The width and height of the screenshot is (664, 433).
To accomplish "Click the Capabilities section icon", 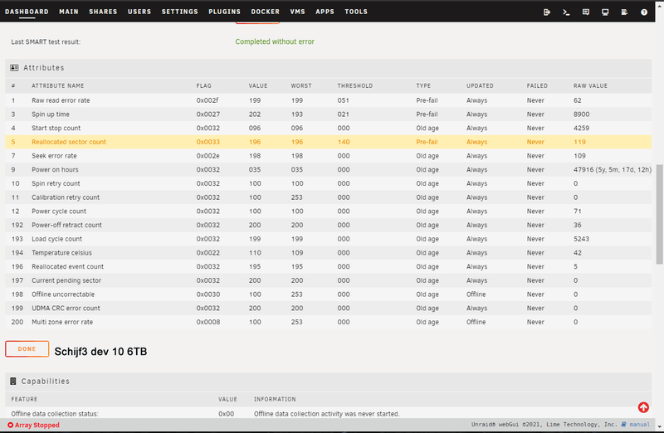I will pos(13,382).
